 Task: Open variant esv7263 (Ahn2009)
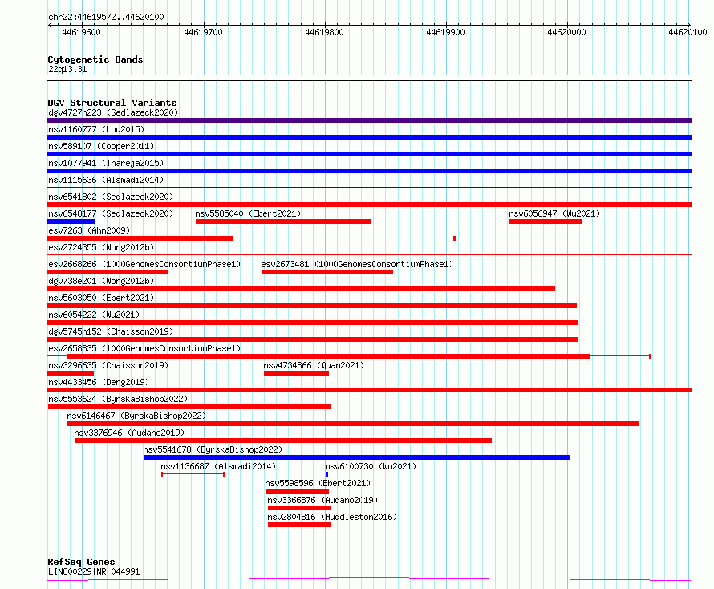[x=89, y=230]
